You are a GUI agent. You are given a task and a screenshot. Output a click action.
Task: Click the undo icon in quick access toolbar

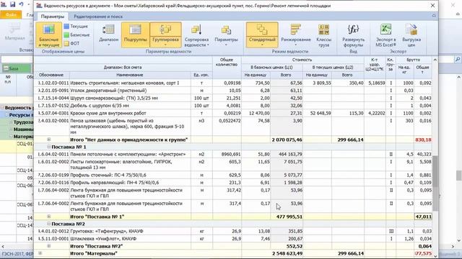pos(21,4)
